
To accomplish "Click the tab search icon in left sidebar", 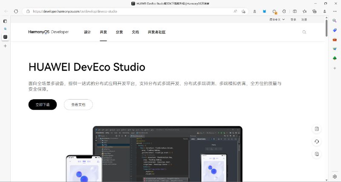I will [x=5, y=29].
